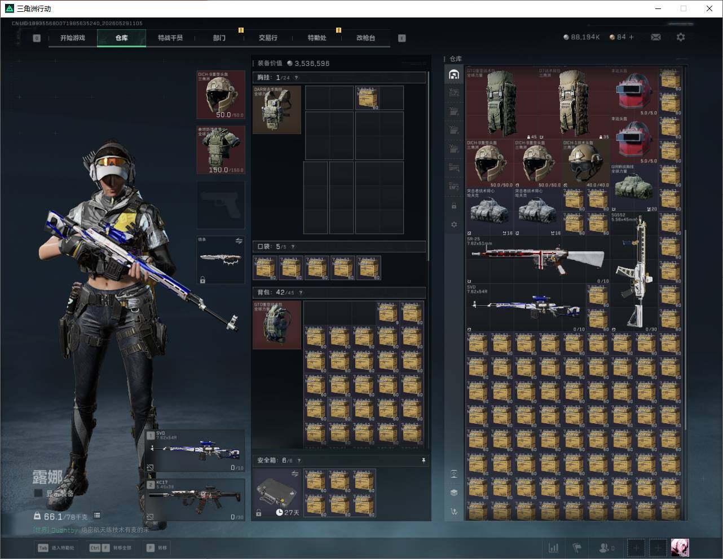Click the flag icon in bottom bar

coord(577,547)
